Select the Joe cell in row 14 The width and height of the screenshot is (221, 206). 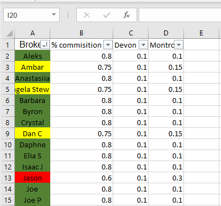pos(33,189)
